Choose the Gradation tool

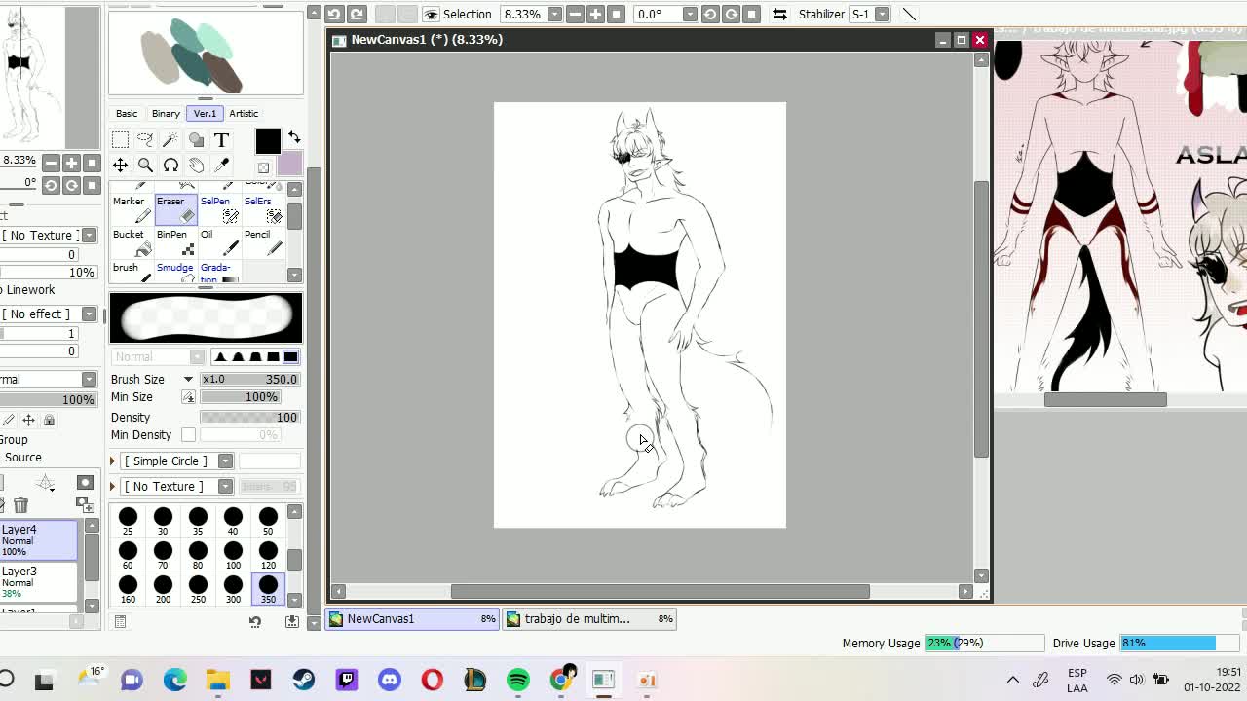click(x=218, y=272)
